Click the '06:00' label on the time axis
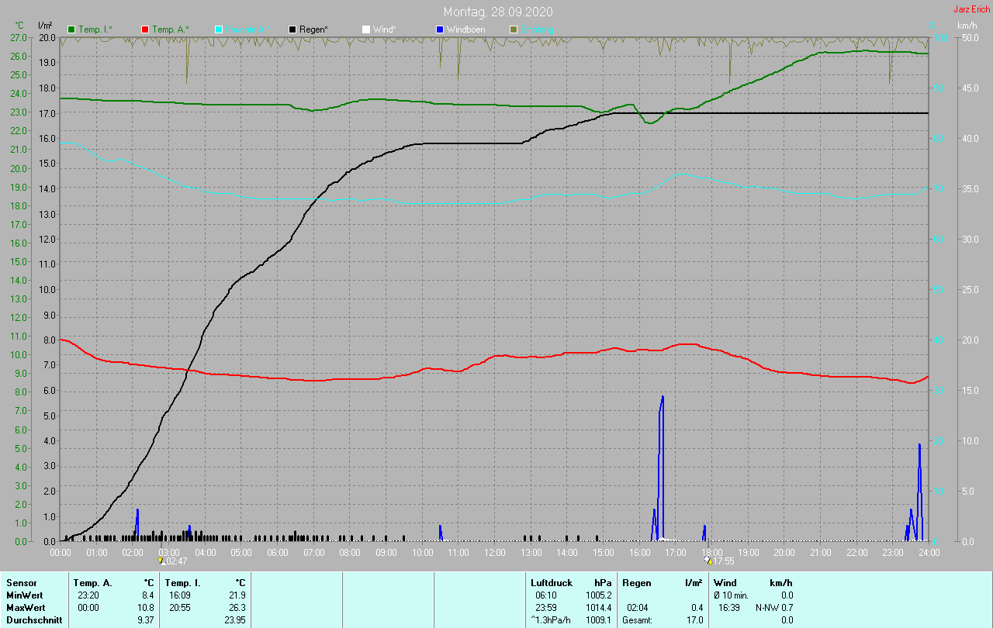Image resolution: width=993 pixels, height=628 pixels. coord(278,552)
